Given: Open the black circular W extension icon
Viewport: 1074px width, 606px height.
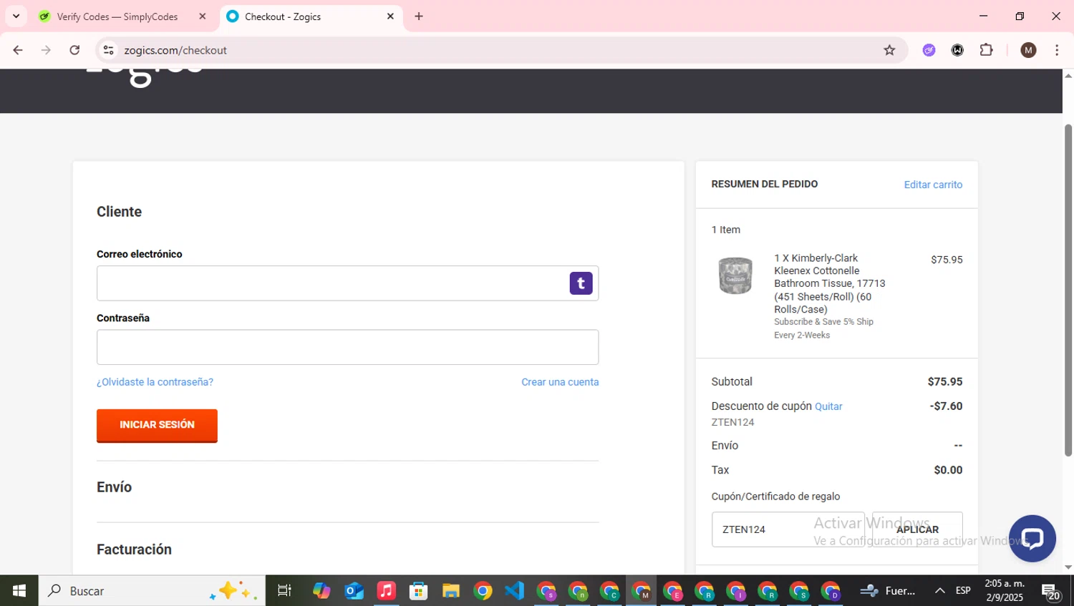Looking at the screenshot, I should tap(957, 50).
